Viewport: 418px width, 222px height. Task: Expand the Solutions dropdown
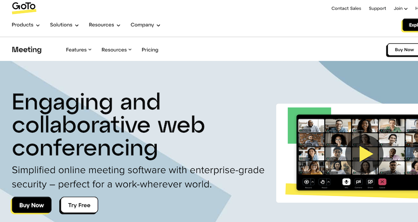pyautogui.click(x=64, y=25)
